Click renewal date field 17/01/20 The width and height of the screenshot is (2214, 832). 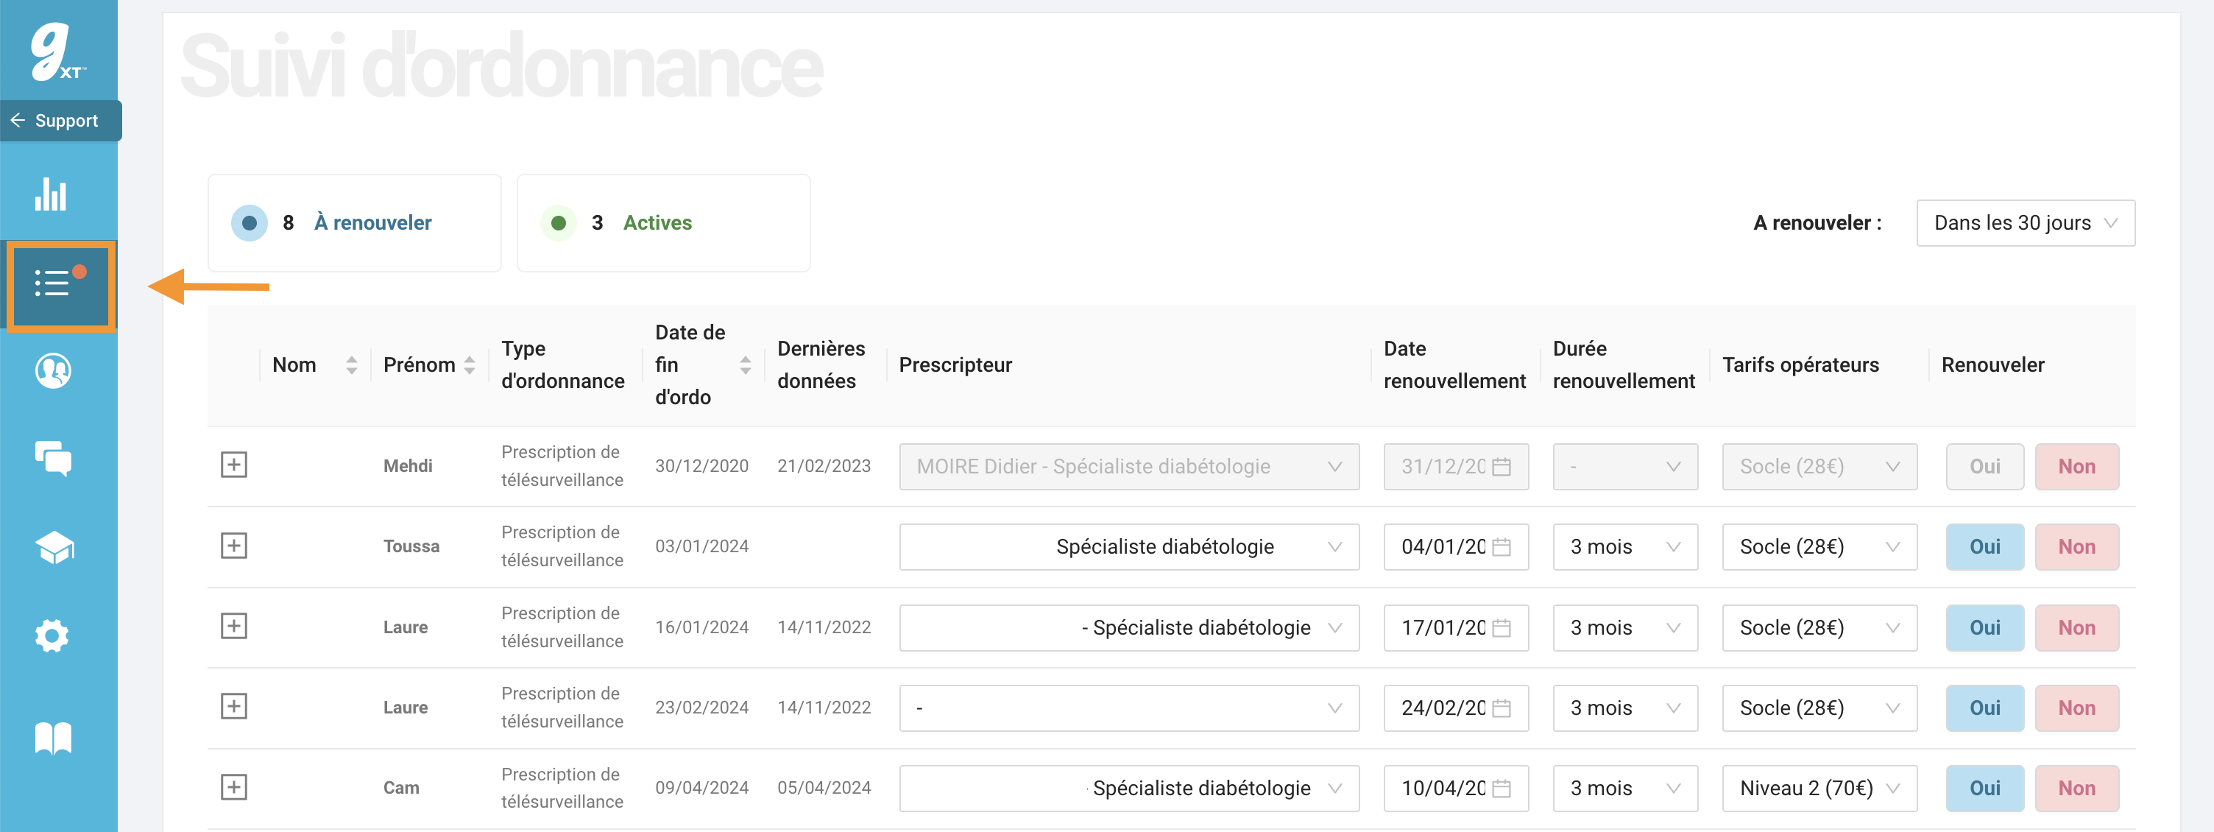(1456, 628)
